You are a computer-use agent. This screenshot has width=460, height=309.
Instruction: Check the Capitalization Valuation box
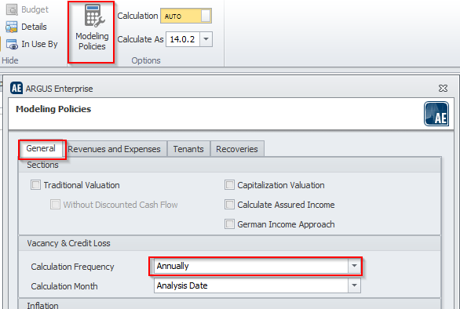(x=229, y=185)
